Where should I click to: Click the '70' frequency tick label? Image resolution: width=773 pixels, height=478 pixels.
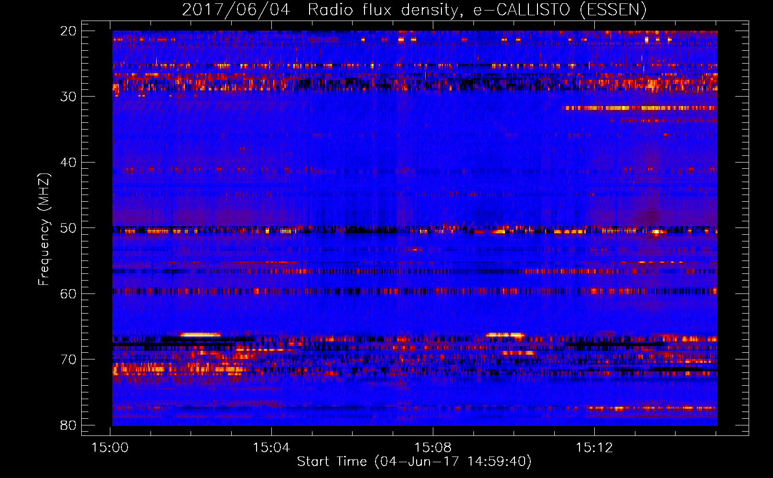tap(68, 359)
